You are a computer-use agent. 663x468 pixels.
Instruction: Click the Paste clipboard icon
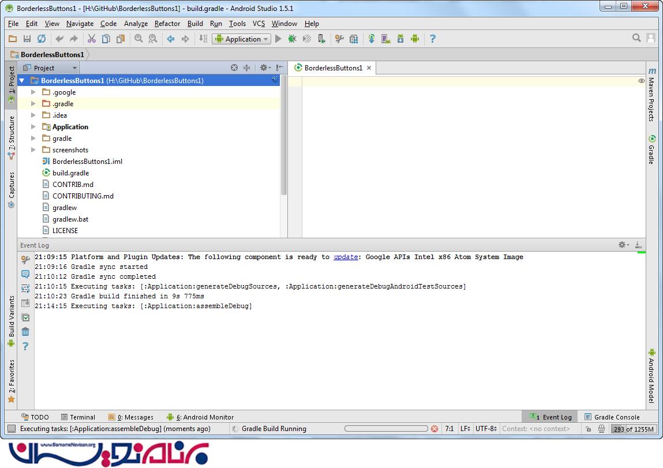pos(121,39)
